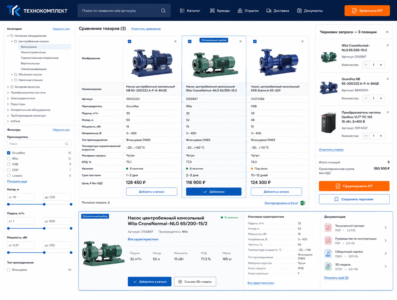Open the Отрасли menu
Screen dimensions: 397x300
[248, 11]
